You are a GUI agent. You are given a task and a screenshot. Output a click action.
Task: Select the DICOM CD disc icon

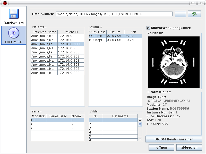14,33
